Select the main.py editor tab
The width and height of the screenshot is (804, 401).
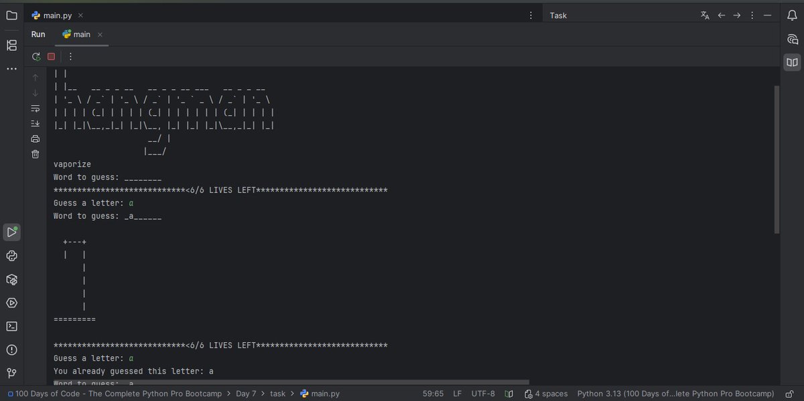[56, 15]
